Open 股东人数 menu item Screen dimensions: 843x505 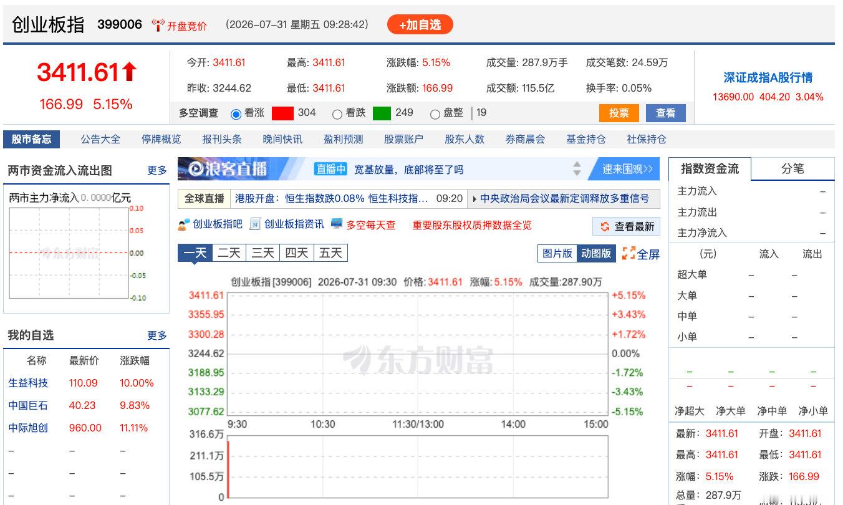click(x=465, y=139)
